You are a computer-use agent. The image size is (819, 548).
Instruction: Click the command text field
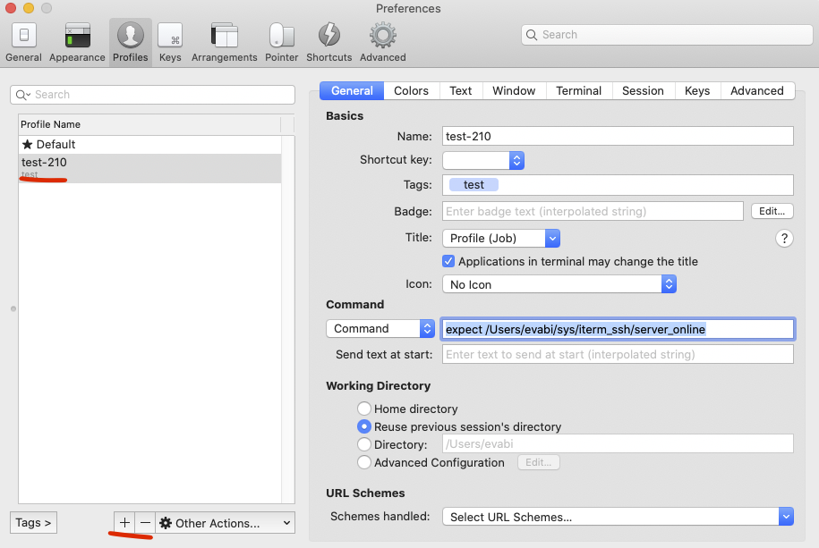pyautogui.click(x=618, y=329)
